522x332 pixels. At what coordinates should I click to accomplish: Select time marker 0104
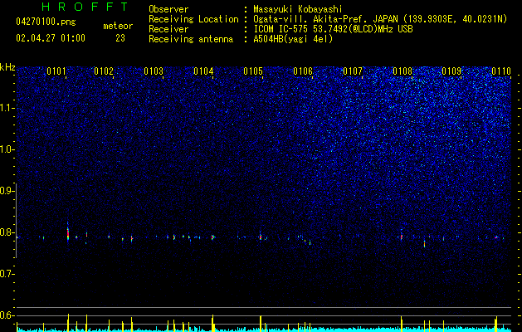click(x=203, y=71)
